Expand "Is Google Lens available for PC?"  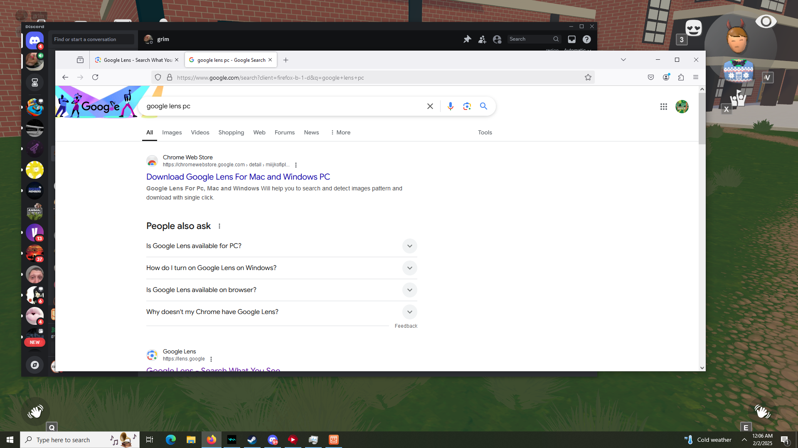[x=409, y=246]
